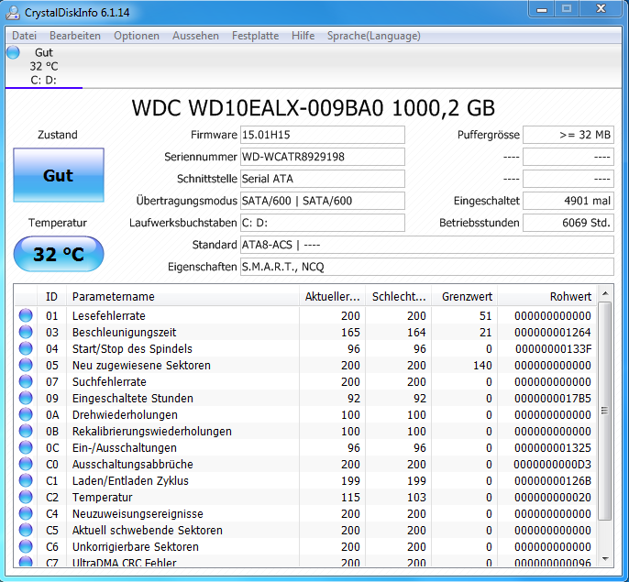Select the Ausschaltungsabbrüche text
629x582 pixels.
point(132,464)
